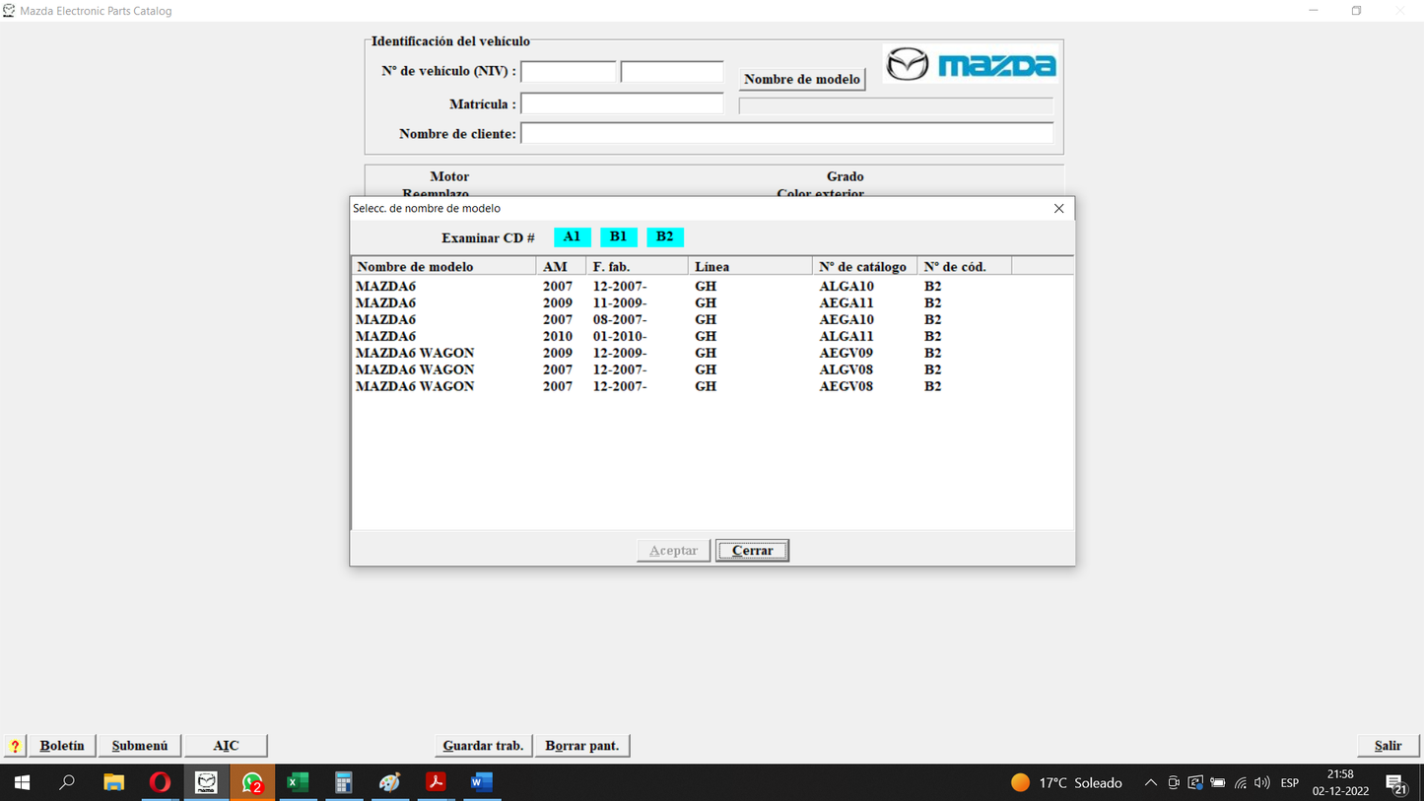Sort by Nº de catálogo column header
This screenshot has height=801, width=1424.
tap(865, 267)
